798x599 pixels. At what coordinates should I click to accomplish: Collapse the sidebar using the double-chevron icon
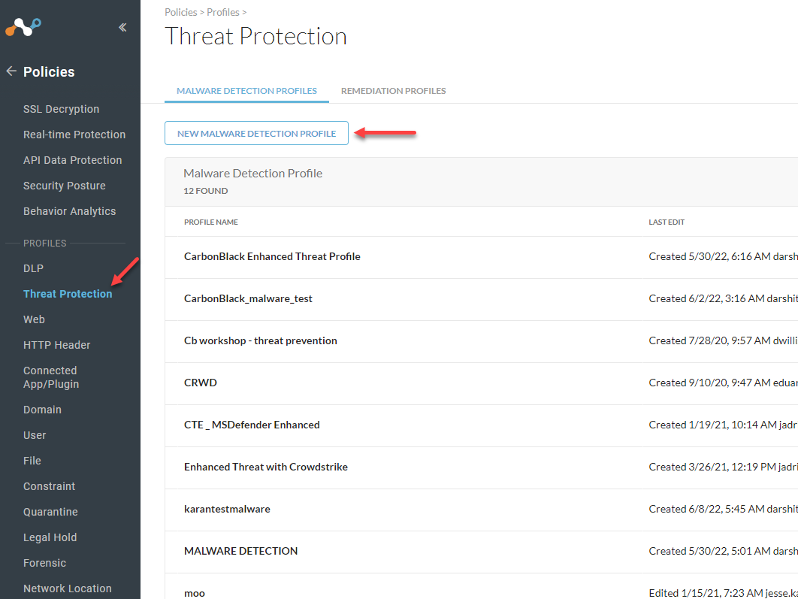point(122,26)
